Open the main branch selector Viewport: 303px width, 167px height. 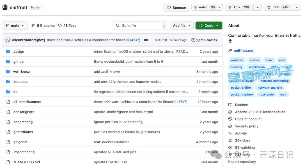coord(15,25)
